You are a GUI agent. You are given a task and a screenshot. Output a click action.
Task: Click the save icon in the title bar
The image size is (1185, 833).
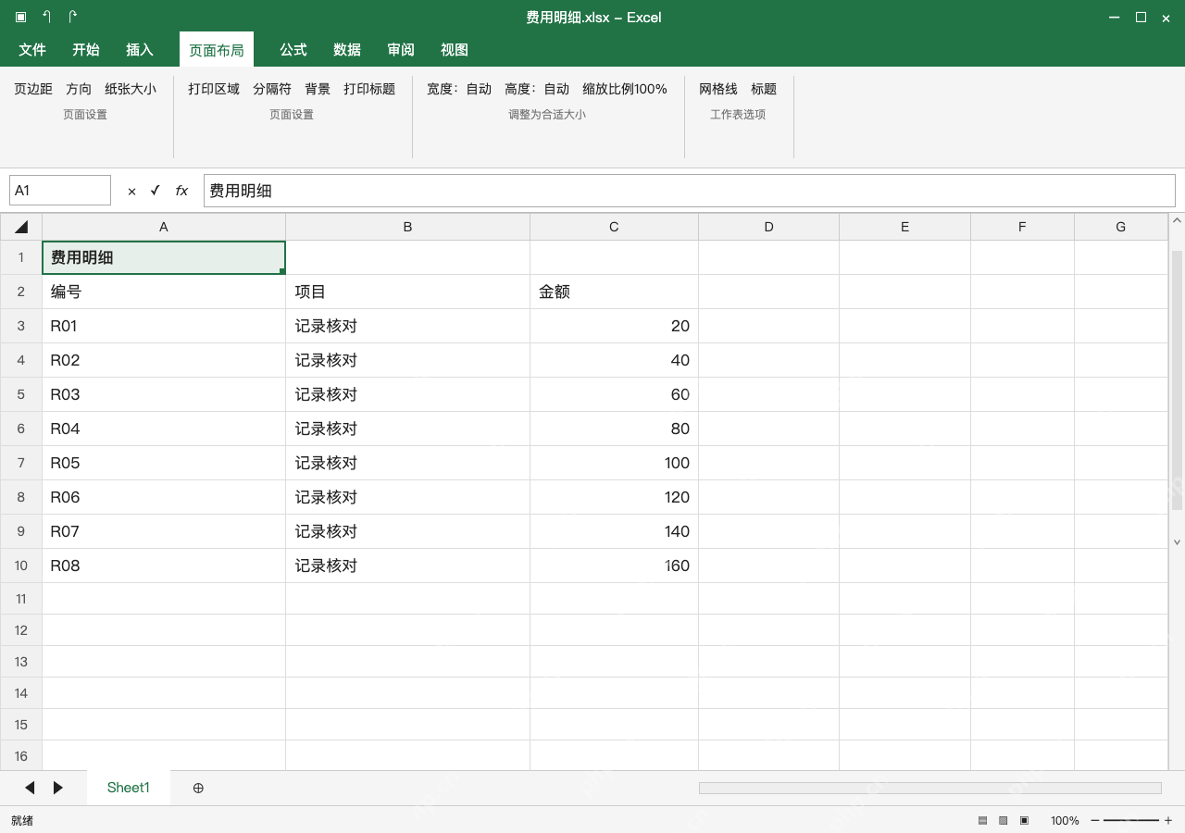click(x=21, y=18)
